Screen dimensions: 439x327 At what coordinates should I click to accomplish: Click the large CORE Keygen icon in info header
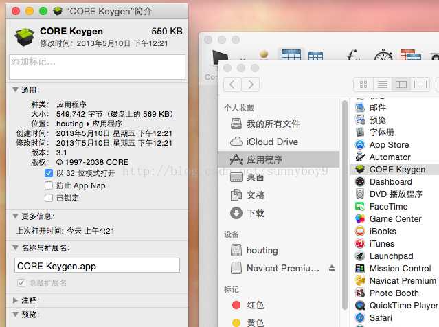tap(25, 36)
